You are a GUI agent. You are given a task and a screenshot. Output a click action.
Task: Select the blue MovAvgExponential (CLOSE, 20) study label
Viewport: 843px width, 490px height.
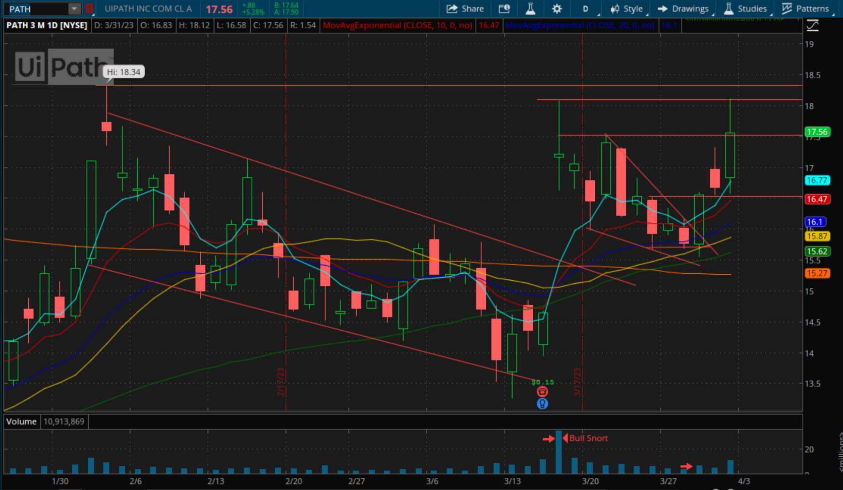click(x=580, y=25)
